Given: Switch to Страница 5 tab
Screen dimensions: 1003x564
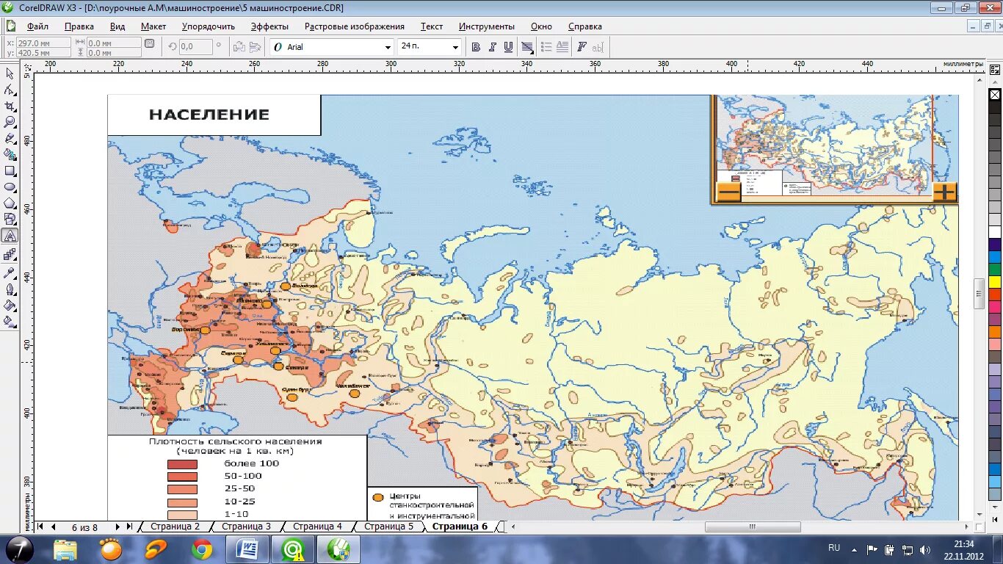Looking at the screenshot, I should click(388, 527).
